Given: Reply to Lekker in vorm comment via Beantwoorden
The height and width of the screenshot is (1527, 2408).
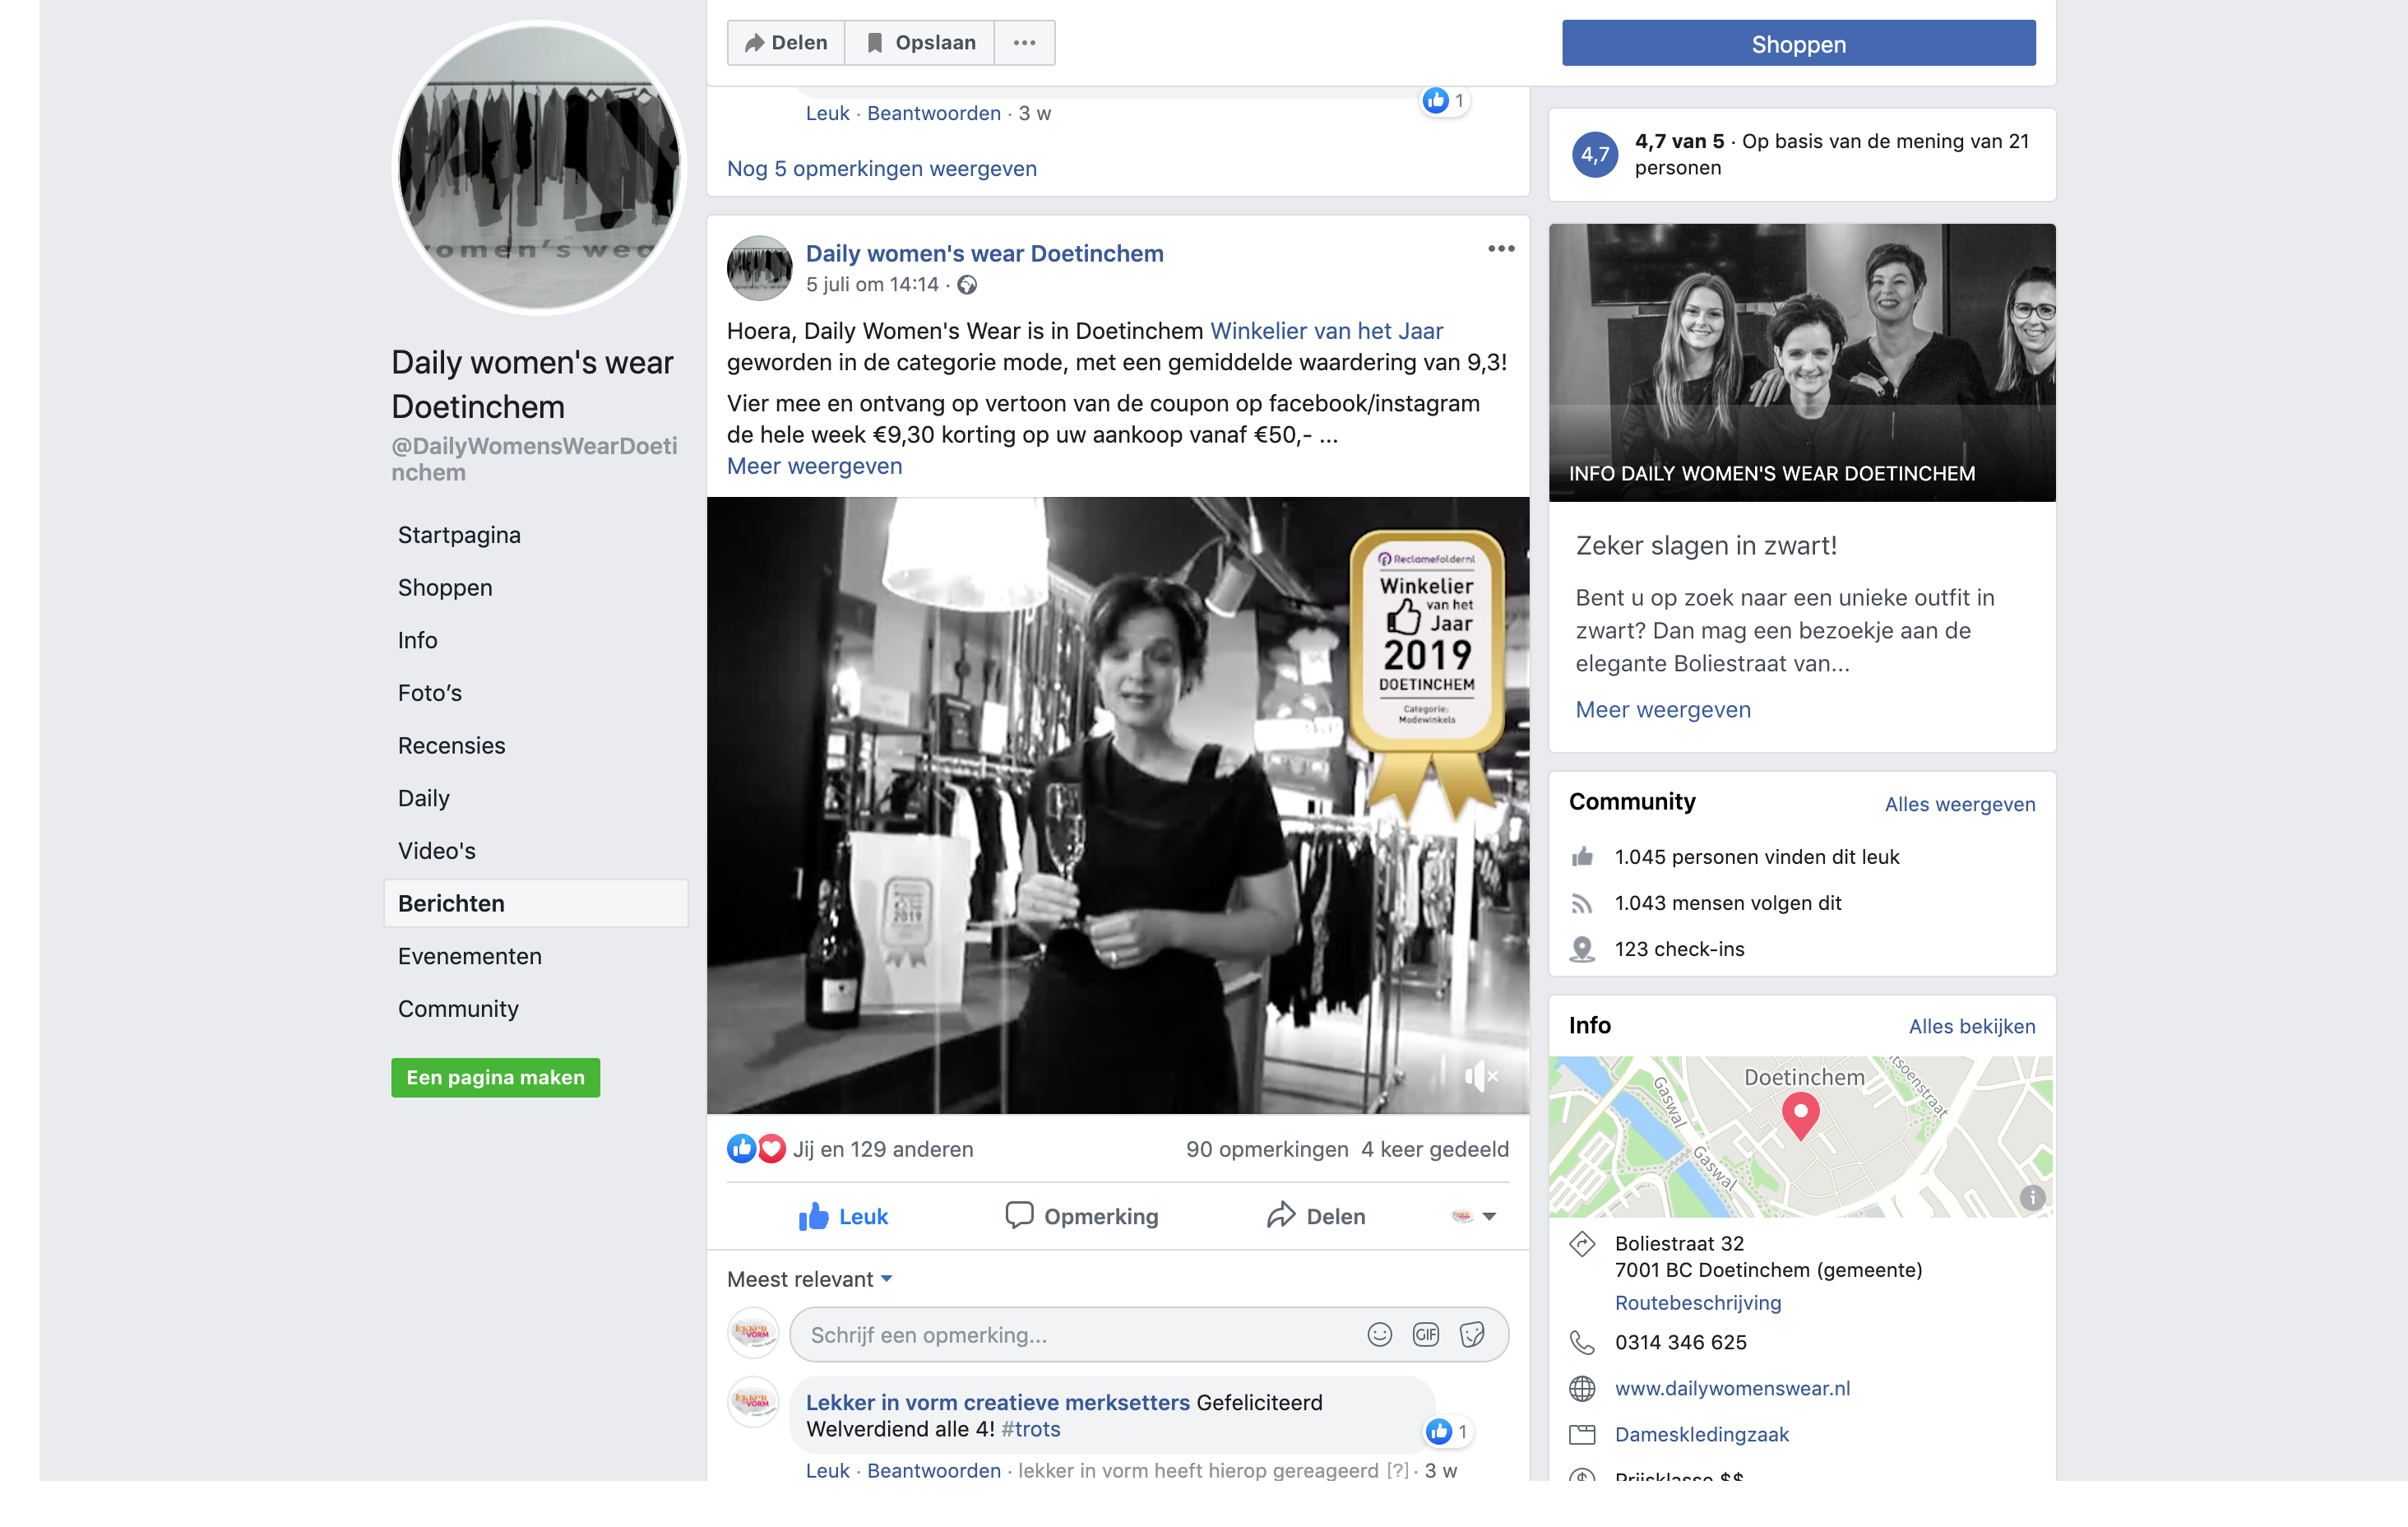Looking at the screenshot, I should coord(933,1471).
